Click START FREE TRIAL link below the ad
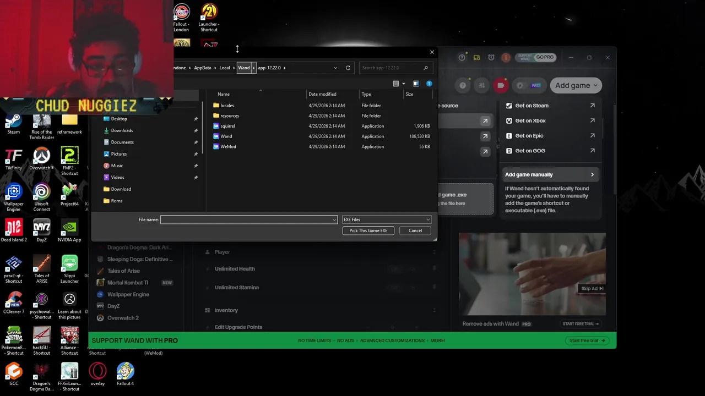The width and height of the screenshot is (705, 396). (581, 324)
